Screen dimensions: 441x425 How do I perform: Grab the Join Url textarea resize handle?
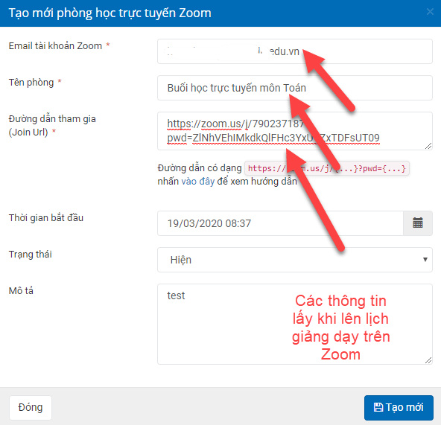[428, 146]
